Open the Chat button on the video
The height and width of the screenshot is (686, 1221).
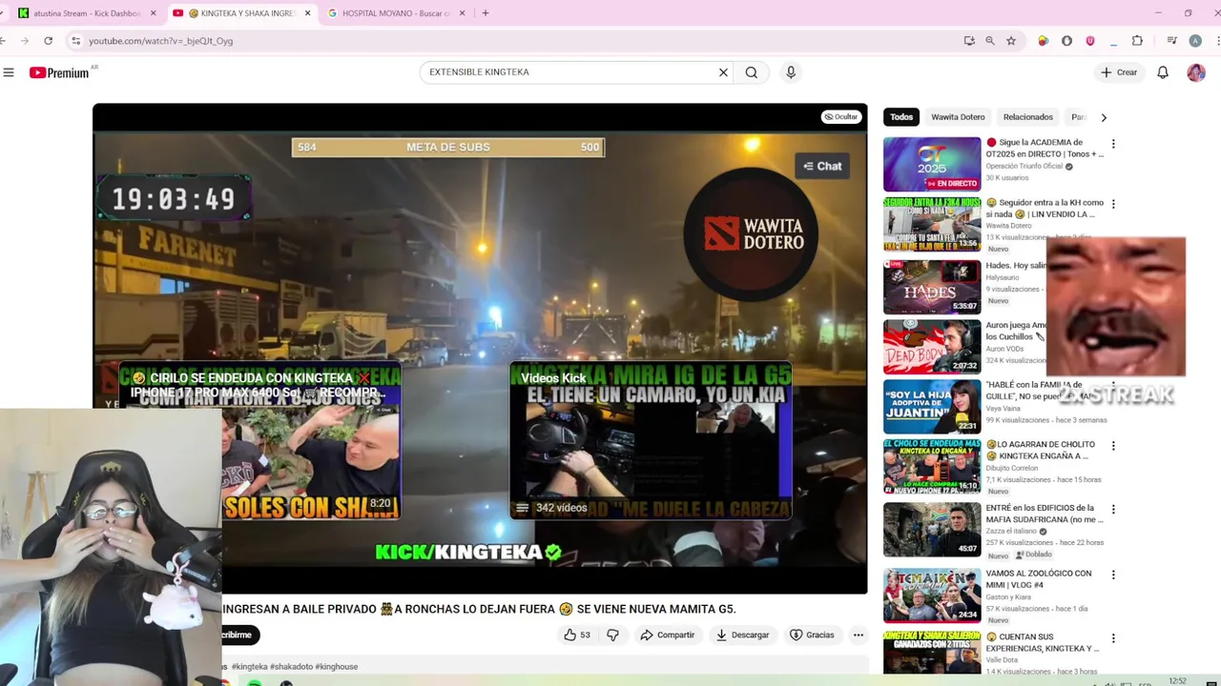click(x=822, y=166)
